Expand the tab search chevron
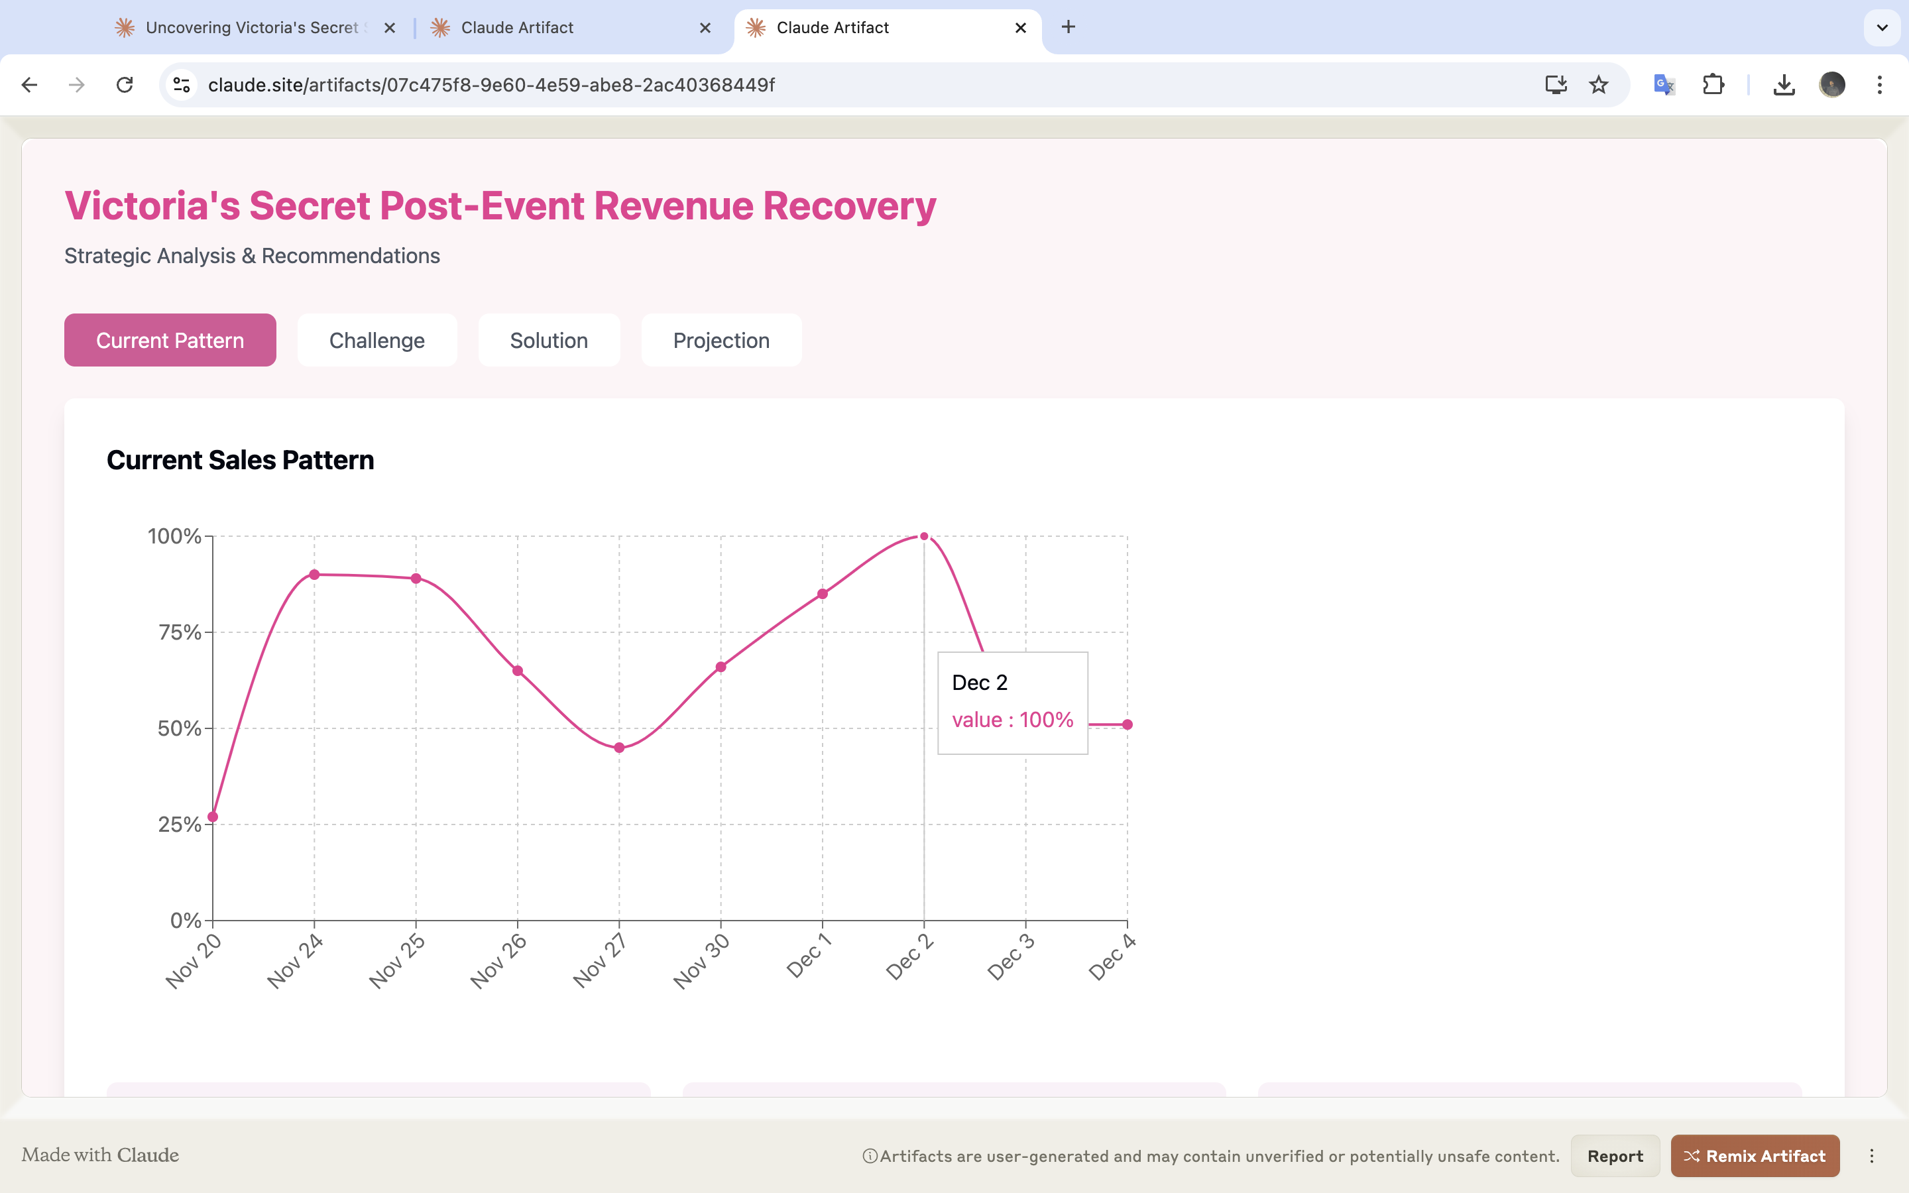 1882,28
